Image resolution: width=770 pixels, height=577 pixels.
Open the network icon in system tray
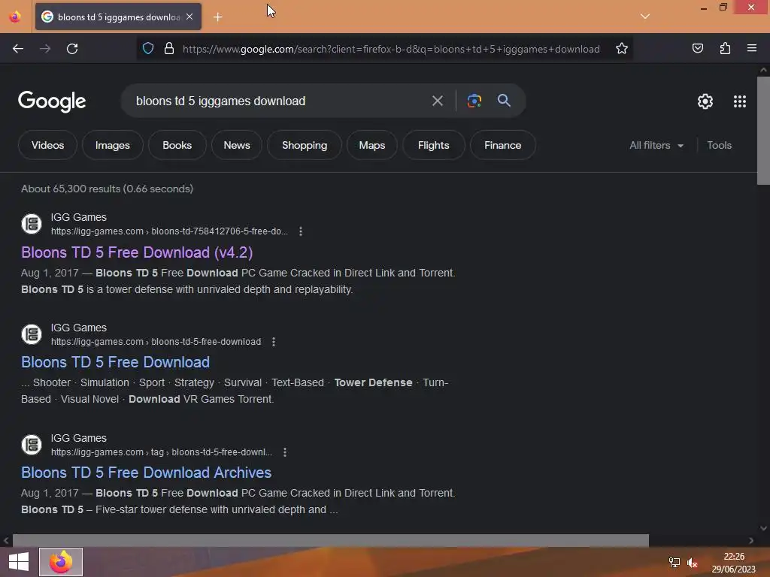675,563
